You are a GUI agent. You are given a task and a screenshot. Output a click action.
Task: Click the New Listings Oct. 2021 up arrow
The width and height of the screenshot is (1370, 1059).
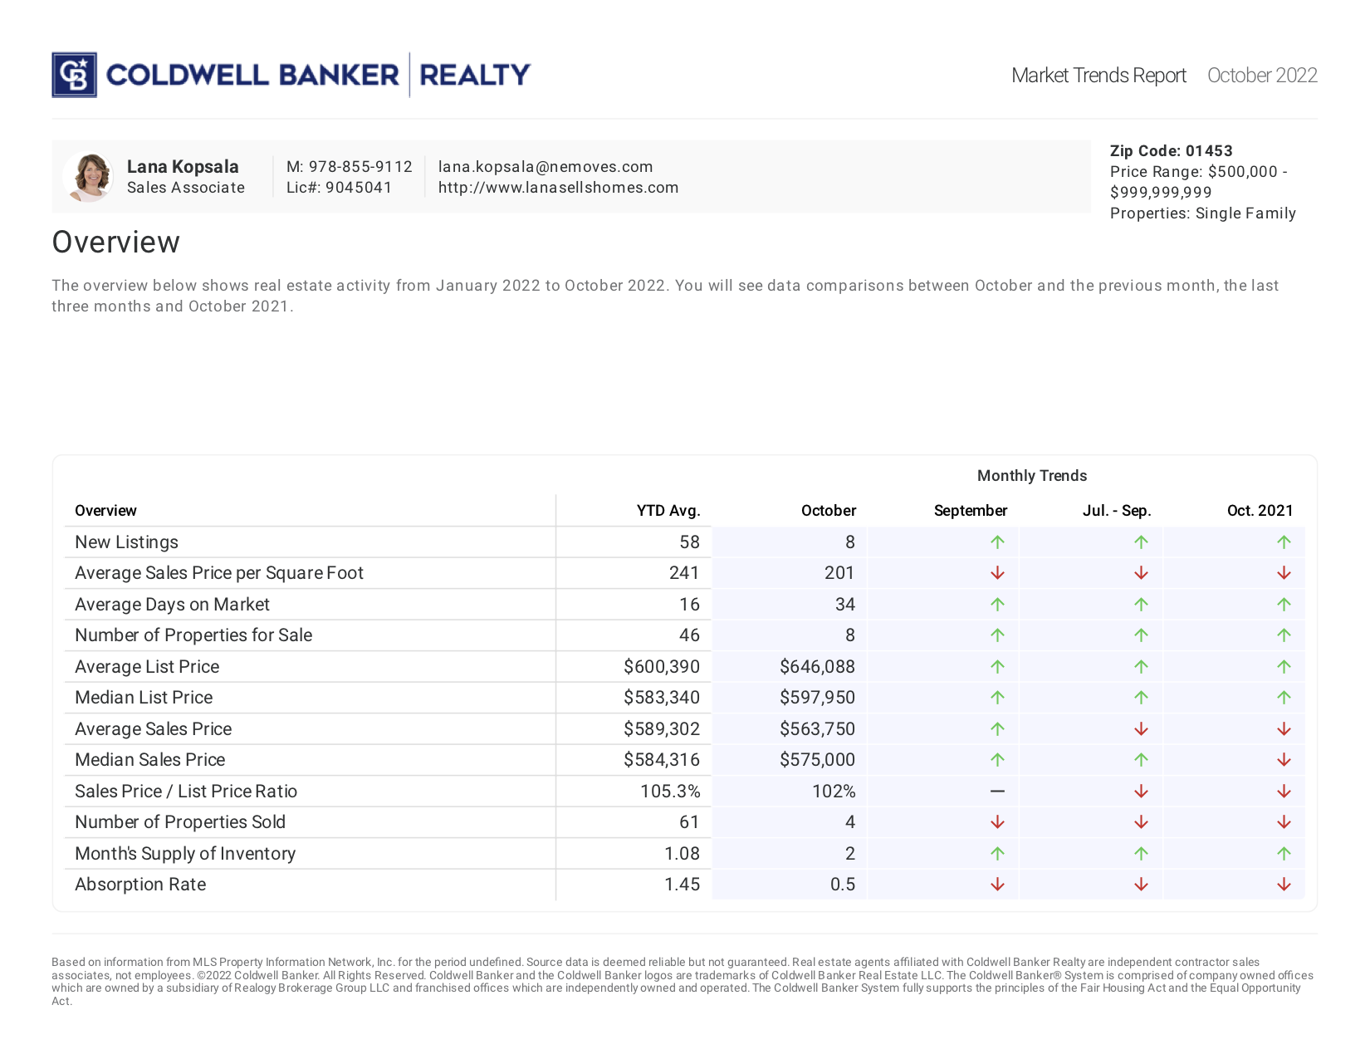[1284, 542]
